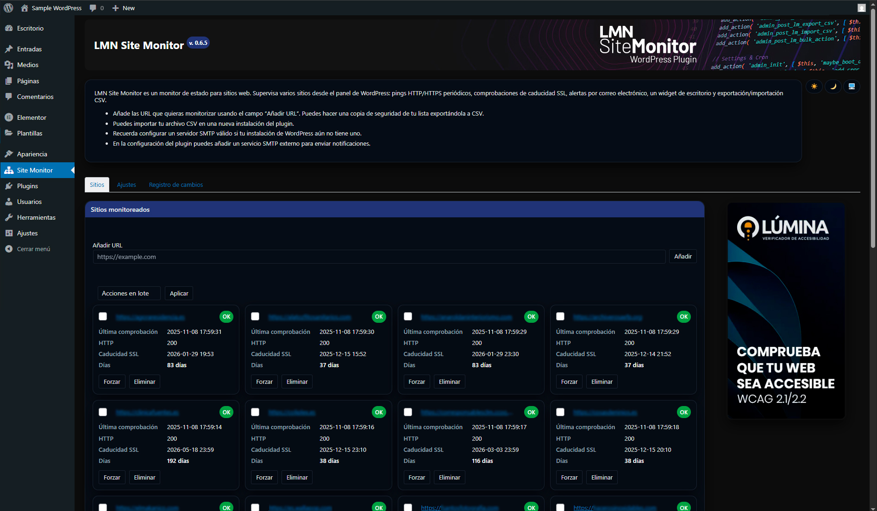Focus the Añadir URL input field
This screenshot has width=877, height=511.
pyautogui.click(x=379, y=257)
